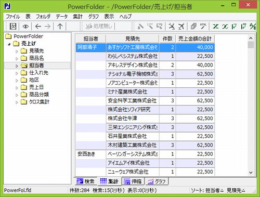
Task: Switch to the グラフ tab
Action: (157, 181)
